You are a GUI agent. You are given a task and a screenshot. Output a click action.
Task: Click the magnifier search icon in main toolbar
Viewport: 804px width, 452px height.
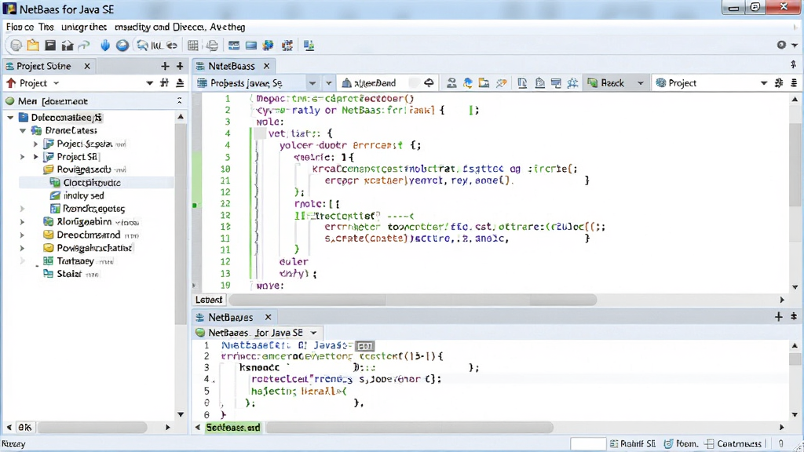point(142,46)
